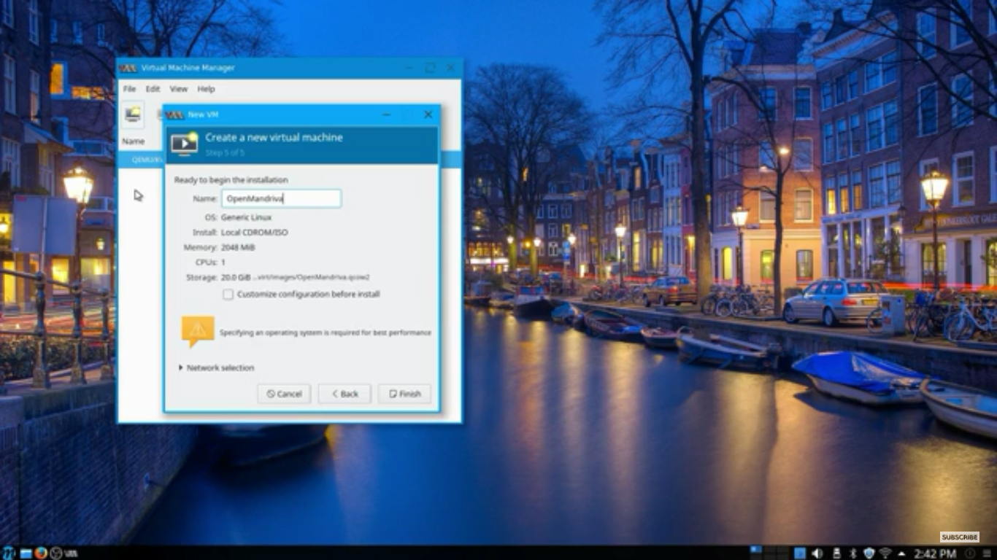Click the Back button

coord(344,394)
